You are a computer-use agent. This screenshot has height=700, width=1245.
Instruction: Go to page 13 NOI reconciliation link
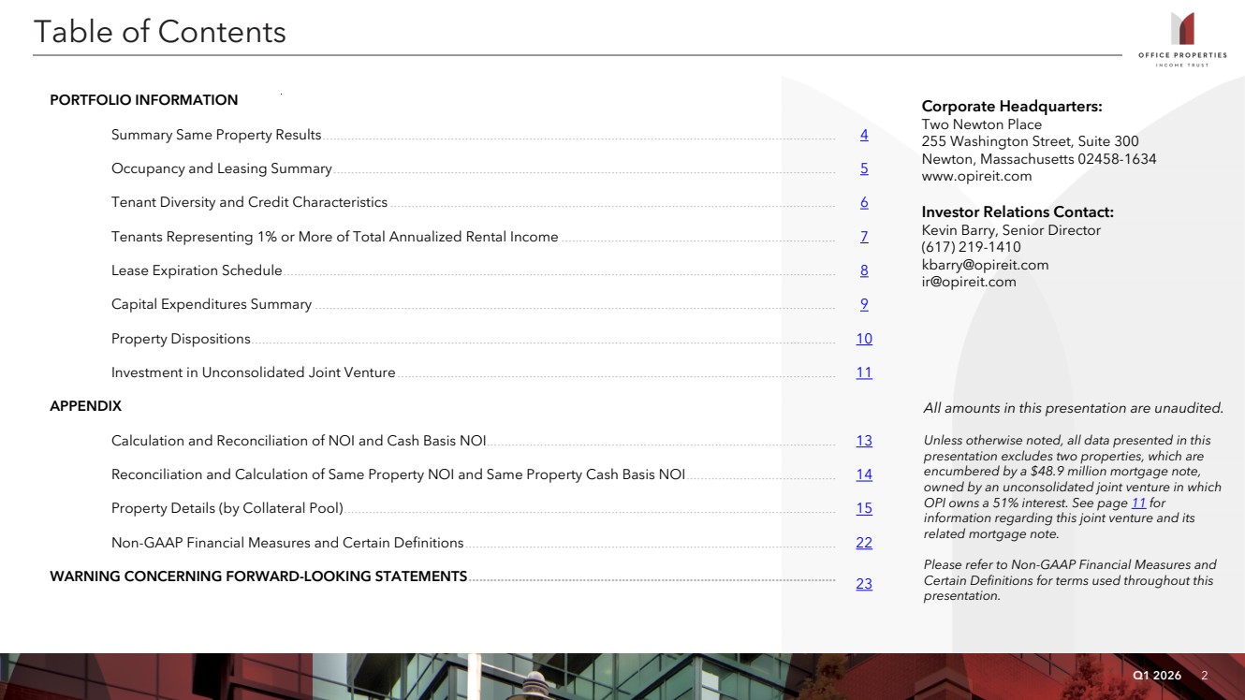864,441
